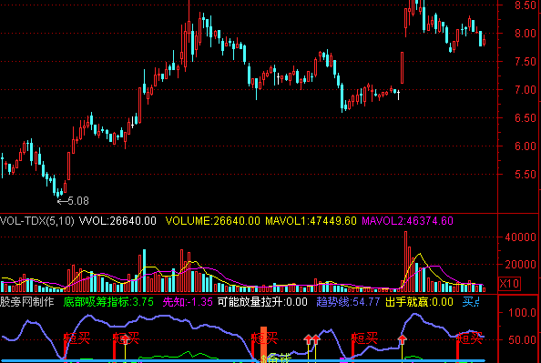Click the 7.00 price axis label
541x363 pixels.
click(526, 90)
